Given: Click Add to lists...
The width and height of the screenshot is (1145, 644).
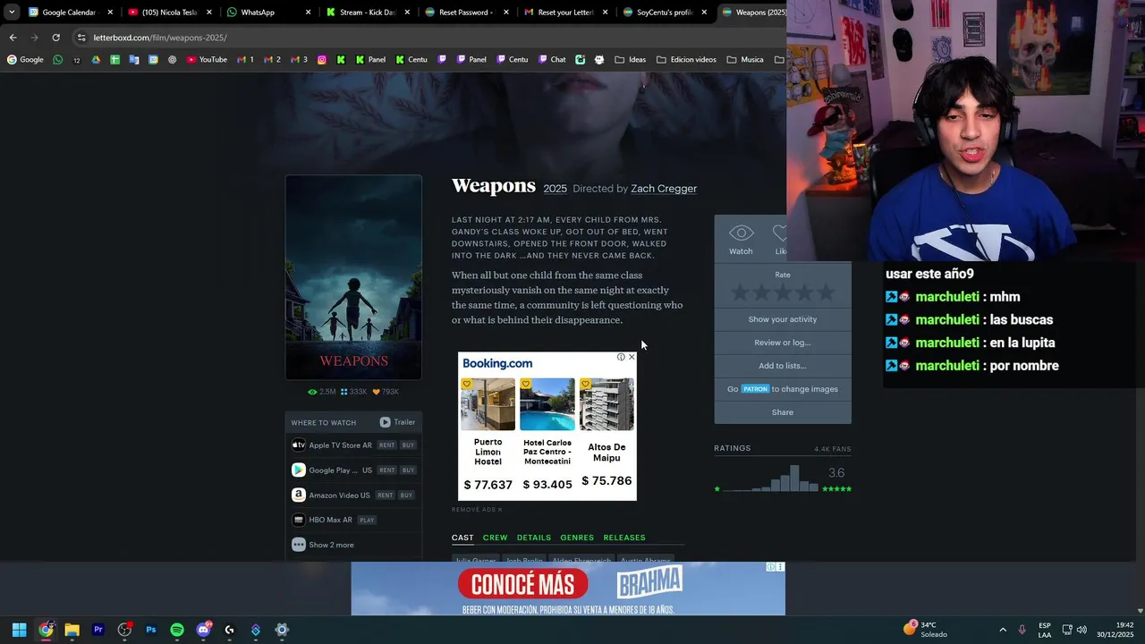Looking at the screenshot, I should (783, 366).
